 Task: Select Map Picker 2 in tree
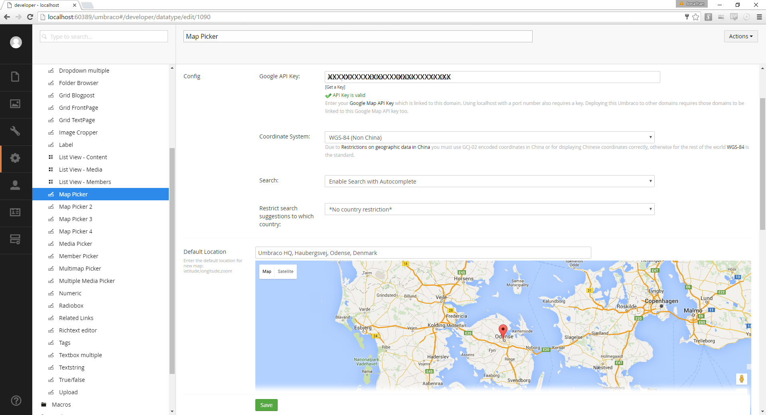point(75,207)
